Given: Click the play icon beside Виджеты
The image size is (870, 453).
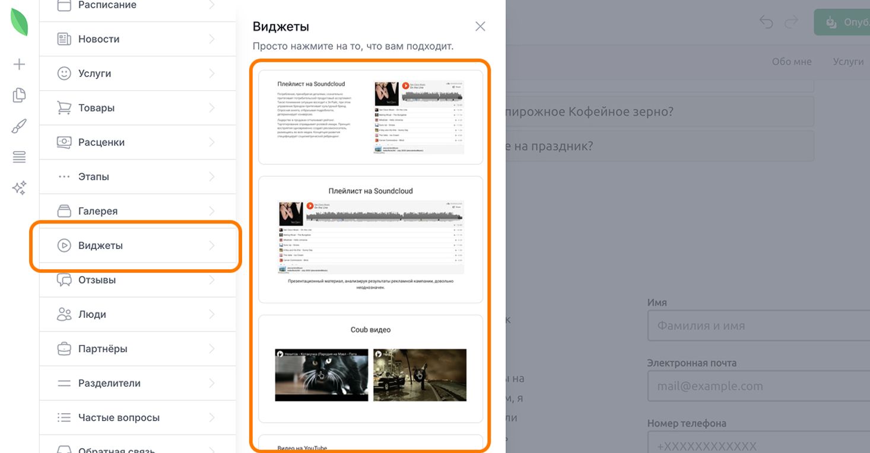Looking at the screenshot, I should pyautogui.click(x=63, y=245).
